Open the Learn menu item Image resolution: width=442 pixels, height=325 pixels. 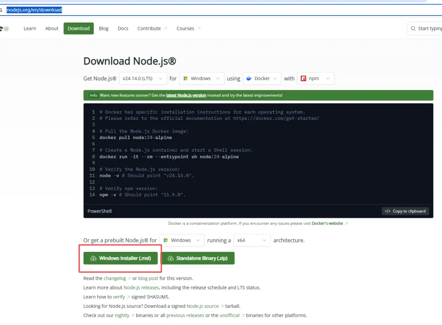coord(30,29)
